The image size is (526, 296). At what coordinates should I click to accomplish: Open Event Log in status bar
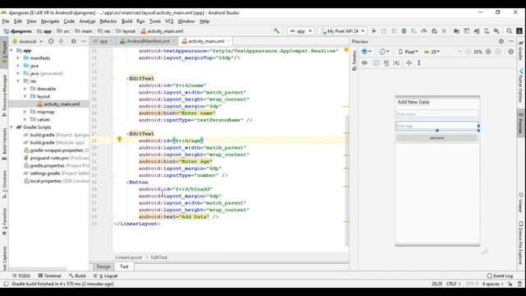pos(500,276)
